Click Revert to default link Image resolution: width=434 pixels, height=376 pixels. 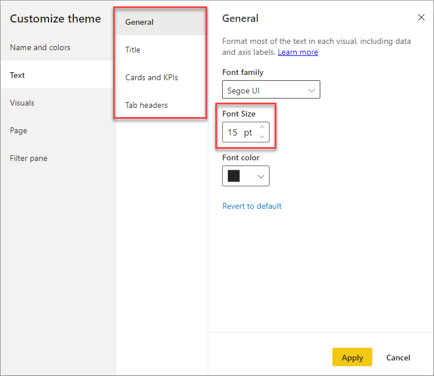(x=252, y=206)
